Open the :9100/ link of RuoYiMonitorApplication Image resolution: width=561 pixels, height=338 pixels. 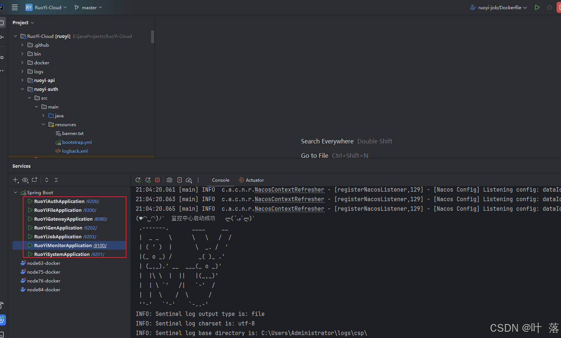pos(100,245)
